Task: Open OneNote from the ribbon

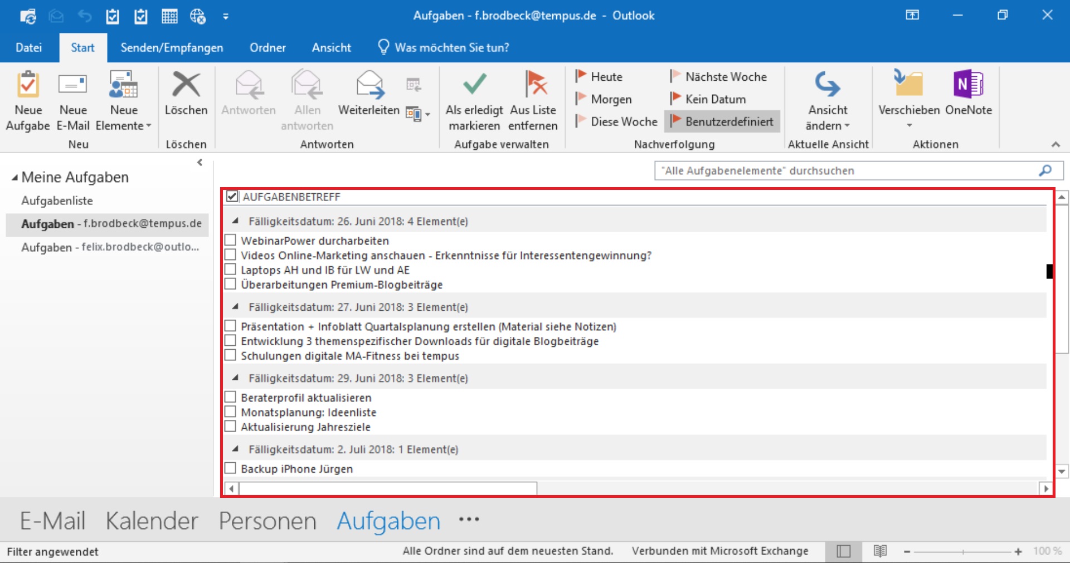Action: coord(969,94)
